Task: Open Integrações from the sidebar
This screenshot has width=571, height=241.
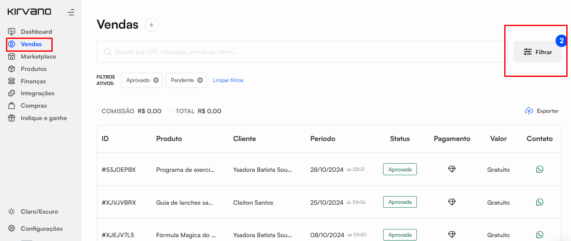Action: click(x=37, y=93)
